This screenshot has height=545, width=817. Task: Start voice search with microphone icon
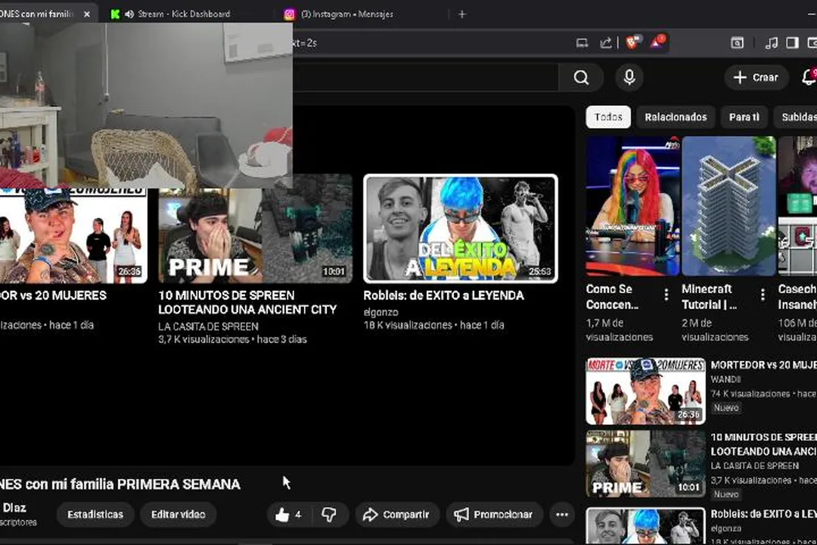tap(629, 77)
